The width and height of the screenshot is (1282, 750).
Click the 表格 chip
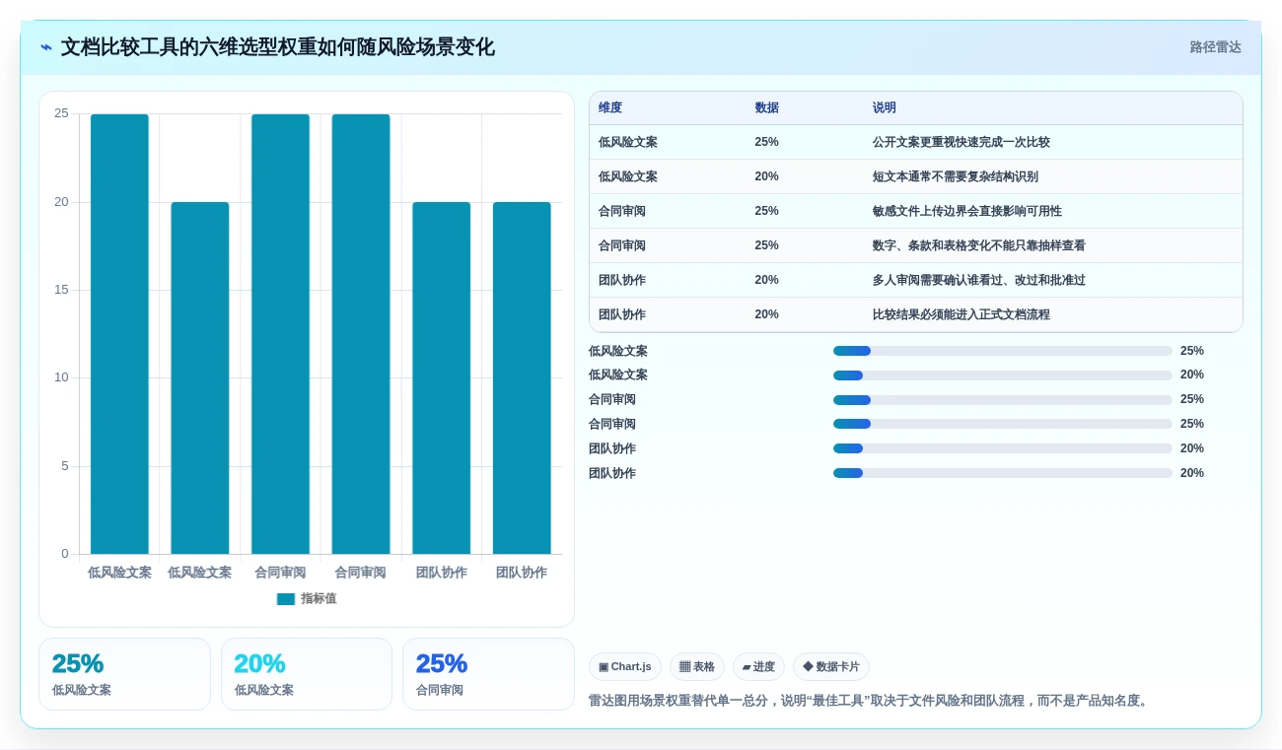click(x=697, y=667)
